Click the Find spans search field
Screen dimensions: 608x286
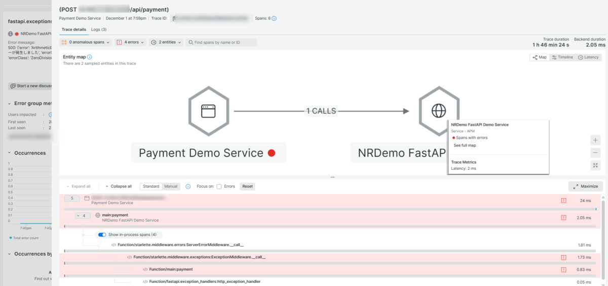click(x=221, y=42)
